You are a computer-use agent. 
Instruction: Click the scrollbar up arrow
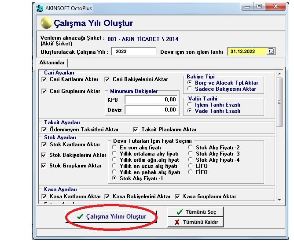[x=279, y=74]
